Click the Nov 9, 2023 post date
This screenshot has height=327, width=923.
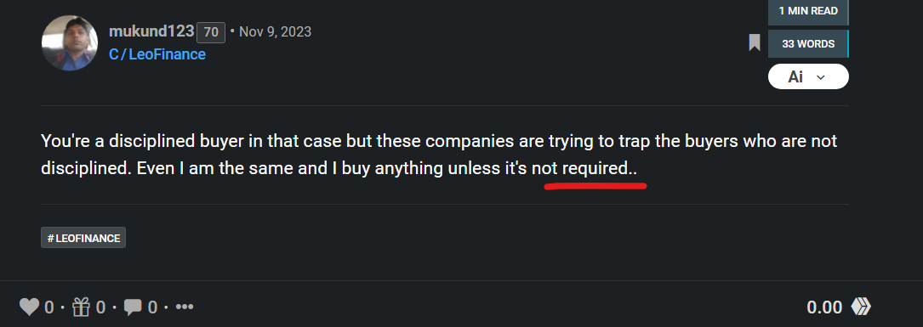(x=275, y=31)
